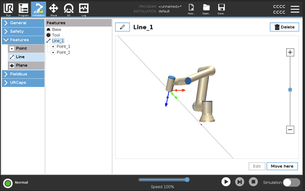Click the play button in the footer

point(226,182)
